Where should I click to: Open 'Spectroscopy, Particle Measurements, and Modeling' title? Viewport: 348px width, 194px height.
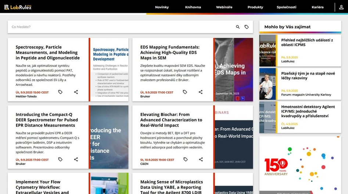(x=47, y=52)
